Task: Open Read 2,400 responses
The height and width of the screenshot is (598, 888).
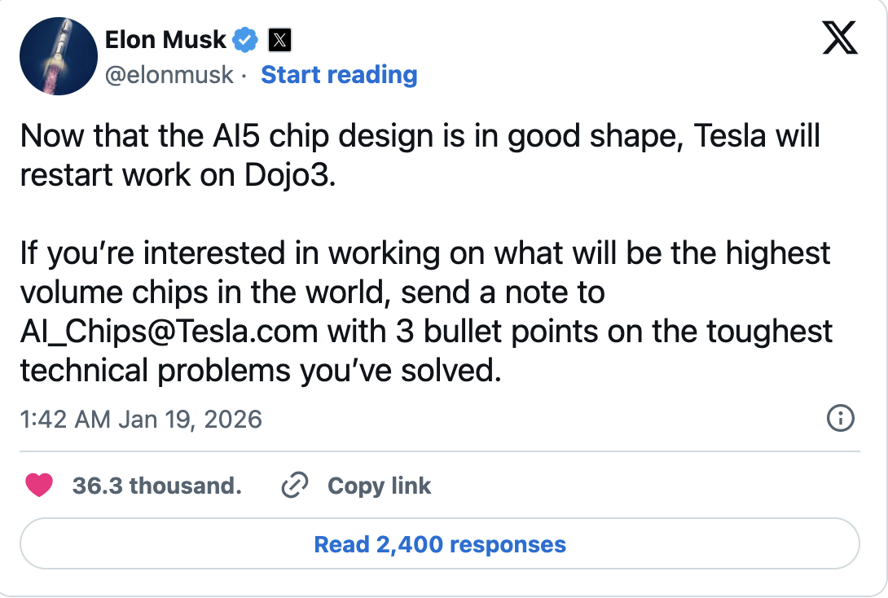Action: pyautogui.click(x=440, y=544)
